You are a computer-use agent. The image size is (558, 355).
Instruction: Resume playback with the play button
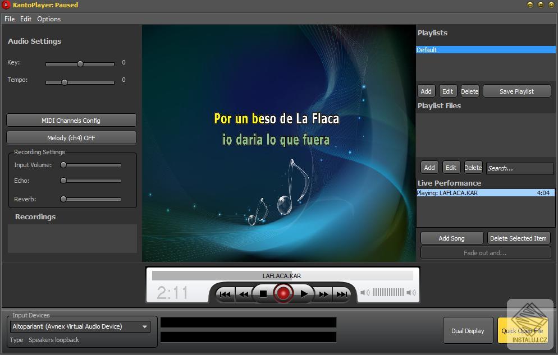pos(304,294)
